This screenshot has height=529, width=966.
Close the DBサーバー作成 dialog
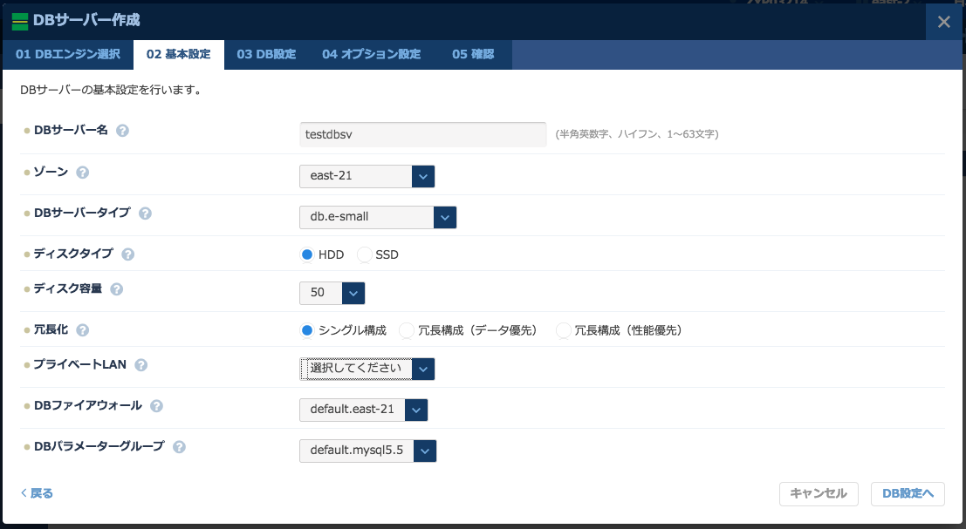[x=944, y=22]
